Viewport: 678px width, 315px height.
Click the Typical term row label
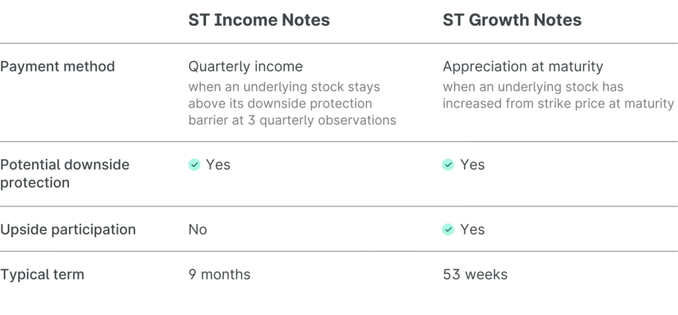point(42,274)
